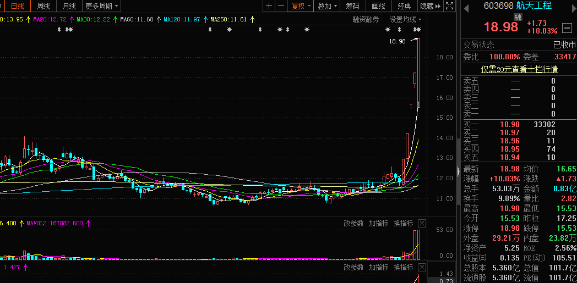Go to next stock with right arrow

572,6
